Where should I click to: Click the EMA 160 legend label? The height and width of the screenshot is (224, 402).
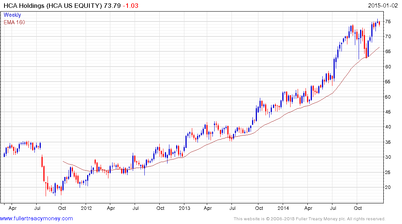(x=14, y=22)
